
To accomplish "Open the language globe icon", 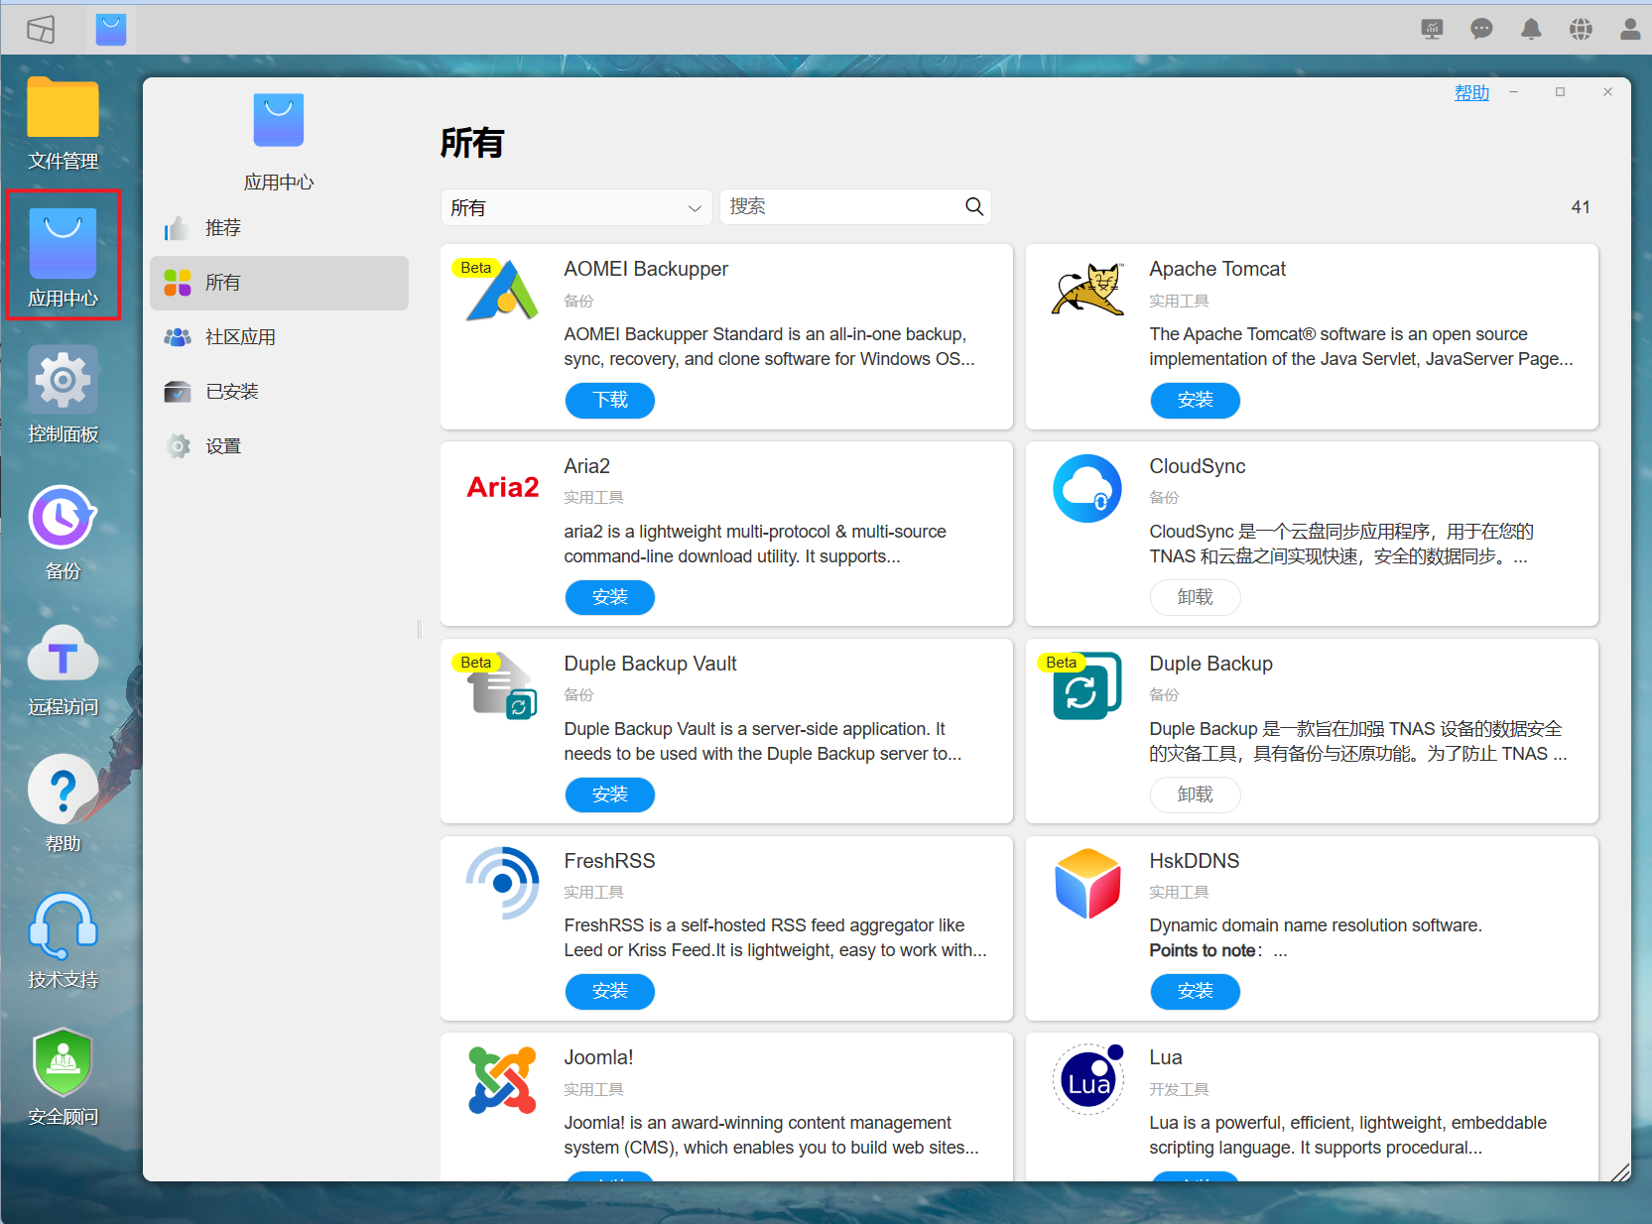I will click(x=1581, y=29).
